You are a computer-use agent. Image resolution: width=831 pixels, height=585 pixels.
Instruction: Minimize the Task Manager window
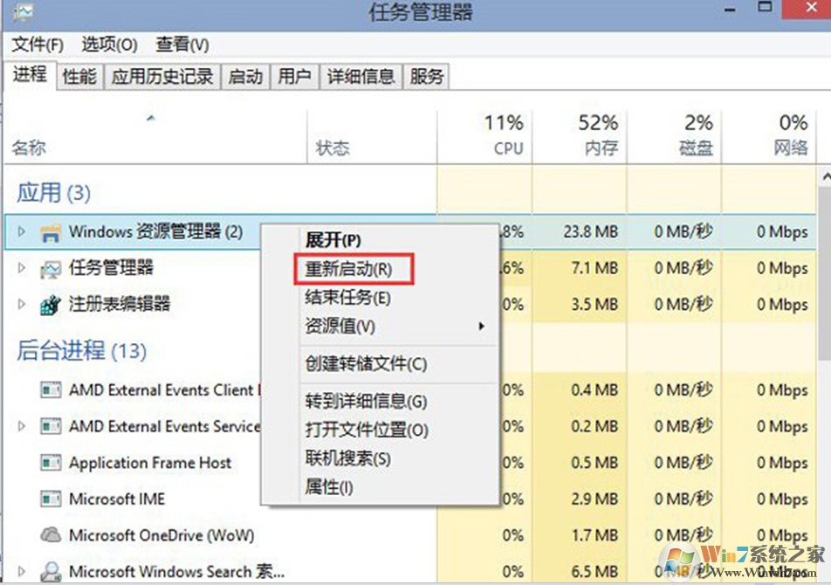click(x=731, y=10)
